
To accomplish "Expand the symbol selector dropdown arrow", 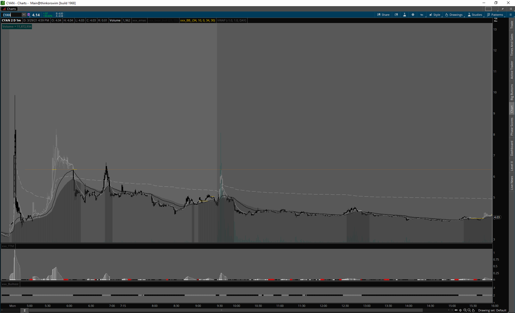I will pyautogui.click(x=24, y=15).
